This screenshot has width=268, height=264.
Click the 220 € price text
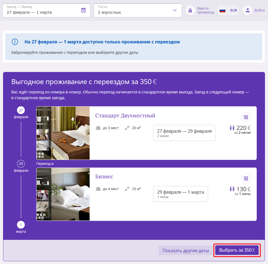pos(244,128)
